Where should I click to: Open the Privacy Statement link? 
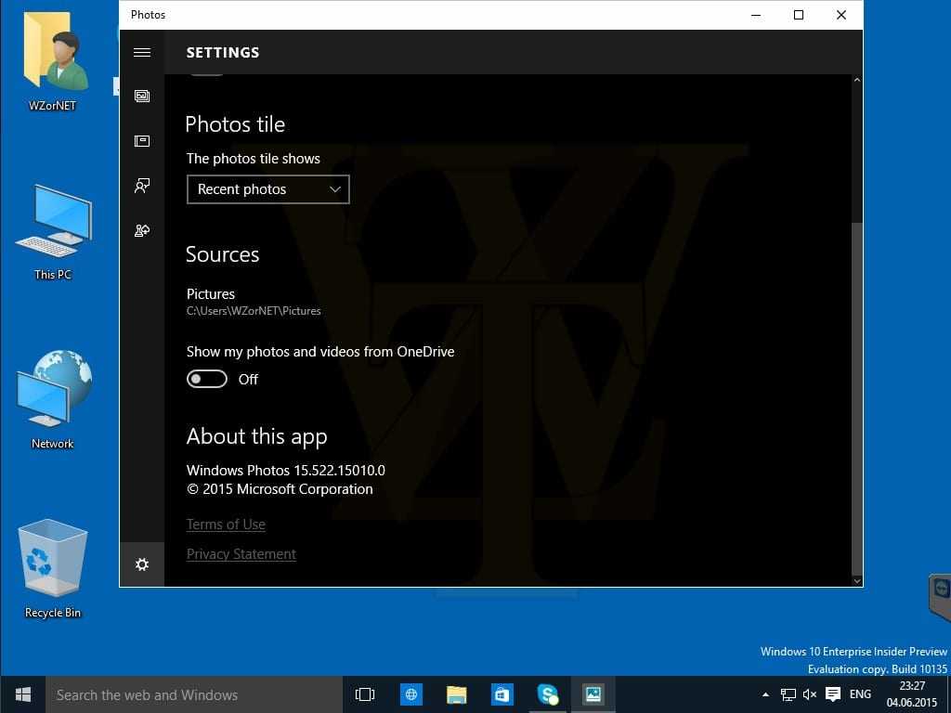click(x=241, y=554)
